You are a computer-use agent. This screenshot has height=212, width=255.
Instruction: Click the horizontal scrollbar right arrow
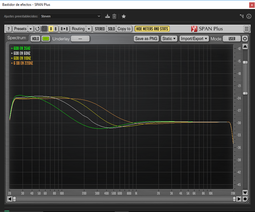click(239, 199)
